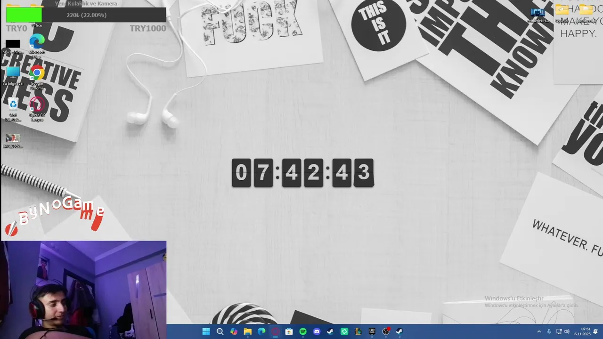This screenshot has width=603, height=339.
Task: Open taskbar Search
Action: pyautogui.click(x=220, y=331)
